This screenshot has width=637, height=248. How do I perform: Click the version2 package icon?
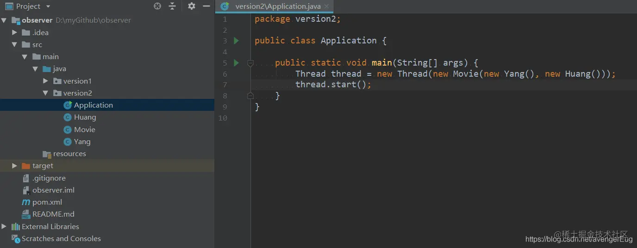[x=57, y=93]
